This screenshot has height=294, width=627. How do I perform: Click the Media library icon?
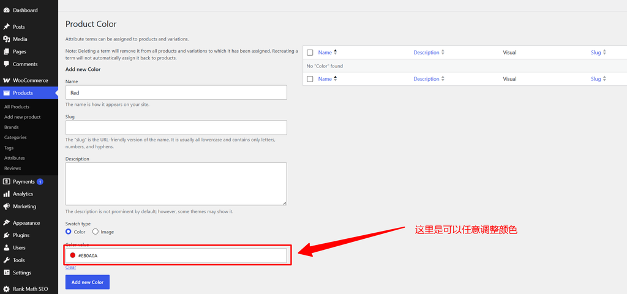[x=6, y=39]
